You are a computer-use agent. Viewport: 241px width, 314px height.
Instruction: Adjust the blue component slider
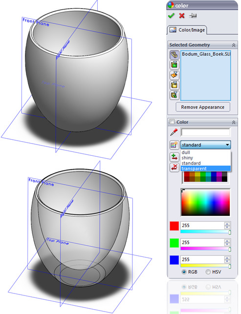206,266
